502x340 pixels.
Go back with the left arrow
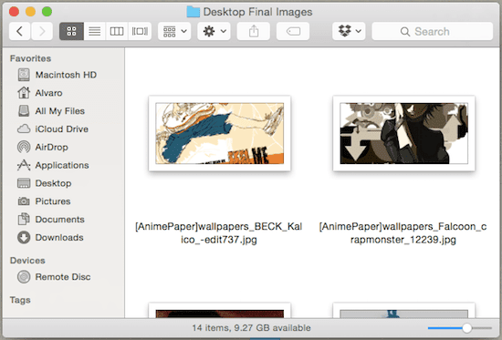pyautogui.click(x=19, y=31)
